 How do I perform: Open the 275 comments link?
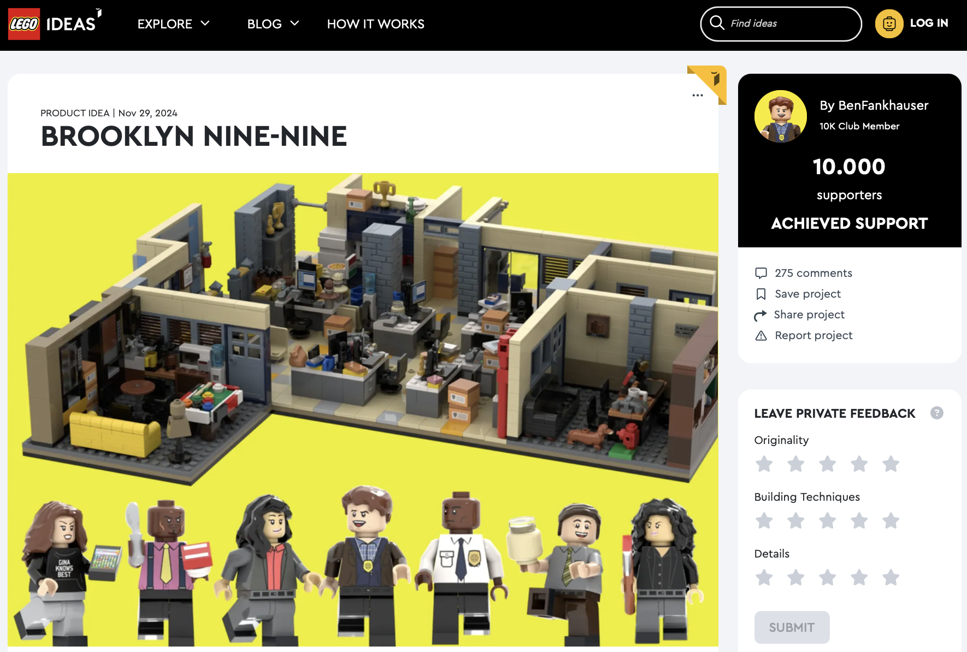(813, 273)
